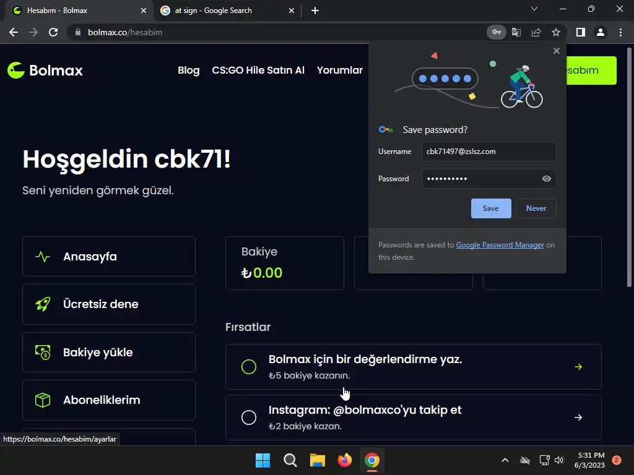This screenshot has width=634, height=475.
Task: Click the Bakiye balance card
Action: pos(285,263)
